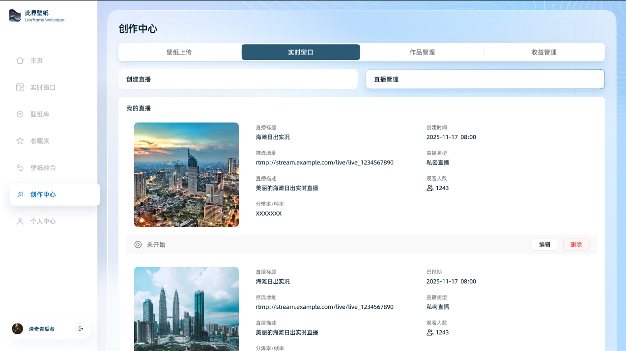Click the 创作中心 magic wand icon
626x351 pixels.
point(20,194)
